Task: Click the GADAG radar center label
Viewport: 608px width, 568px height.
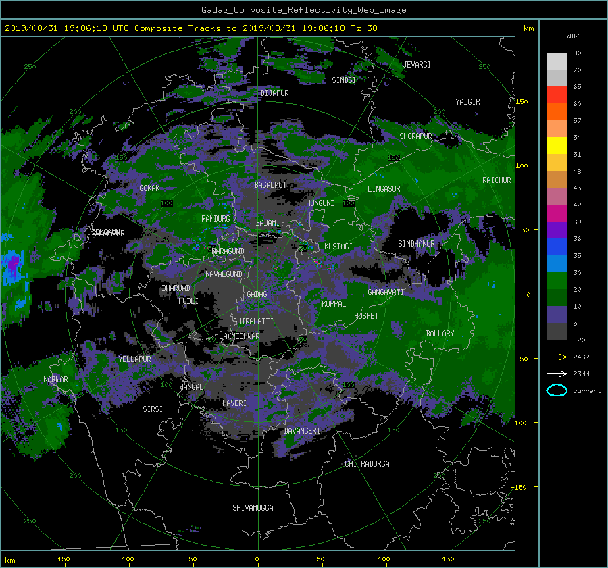Action: click(257, 294)
